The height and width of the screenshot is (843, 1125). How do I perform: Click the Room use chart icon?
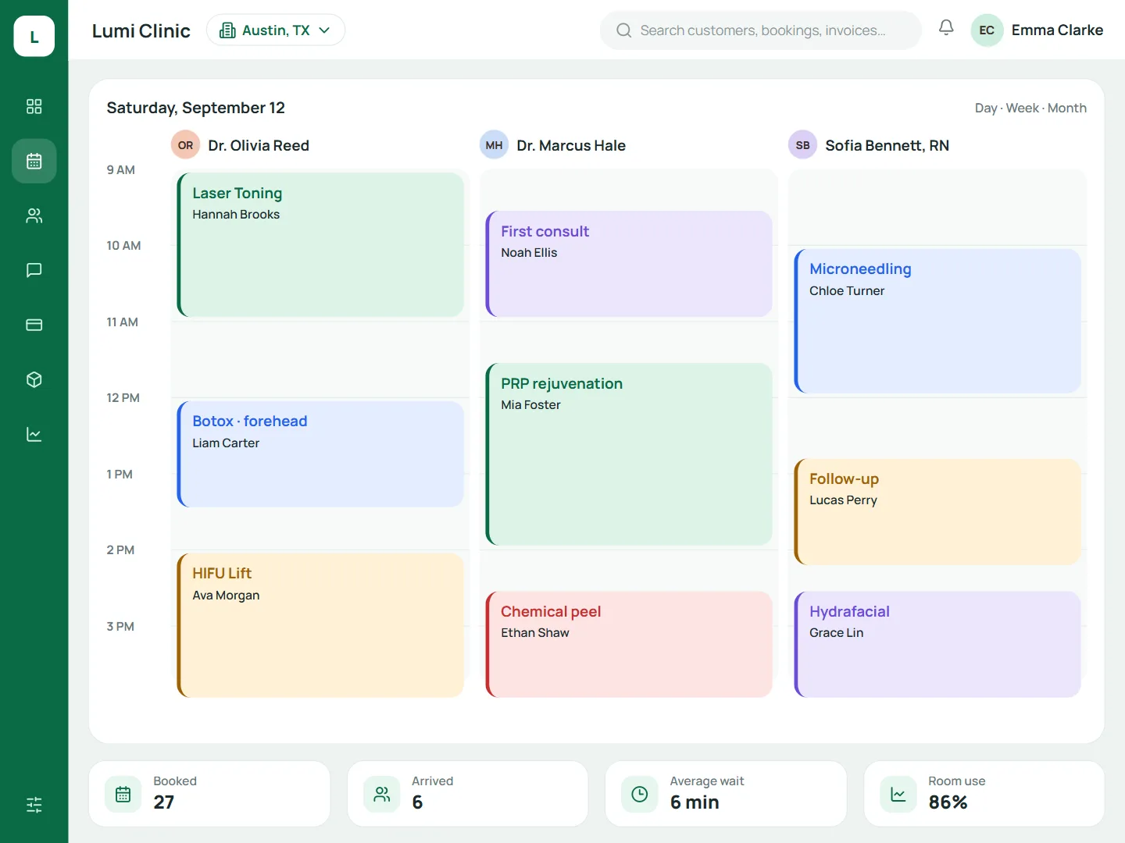tap(898, 795)
